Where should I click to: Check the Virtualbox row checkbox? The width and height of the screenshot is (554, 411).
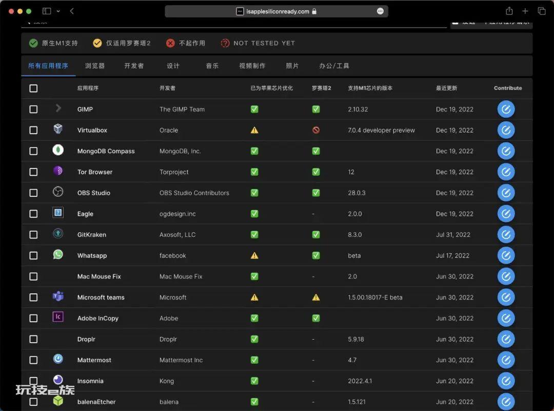(33, 130)
